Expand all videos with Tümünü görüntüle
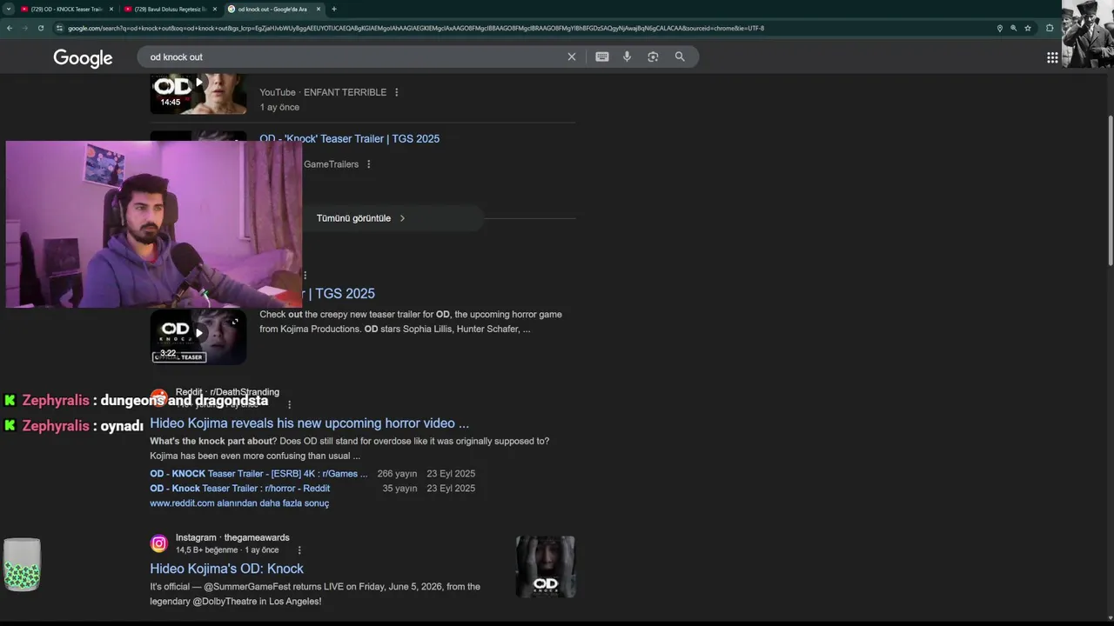 361,218
